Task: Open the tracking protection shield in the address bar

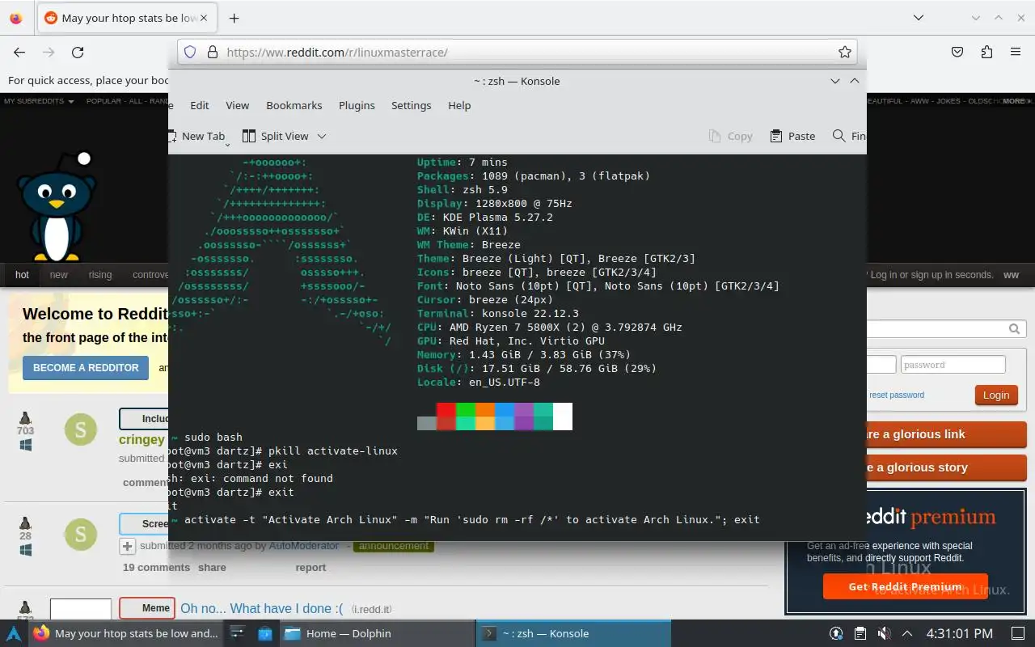Action: tap(190, 52)
